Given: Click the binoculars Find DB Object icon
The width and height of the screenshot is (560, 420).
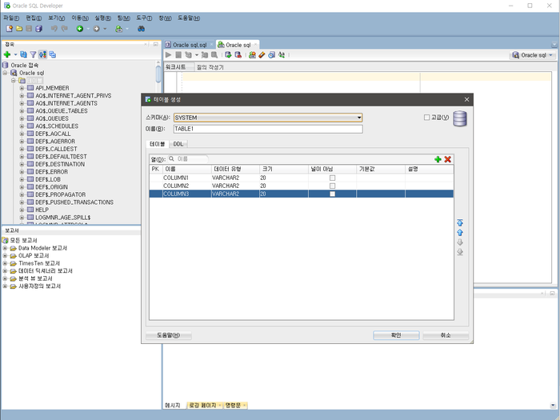Looking at the screenshot, I should click(x=142, y=29).
